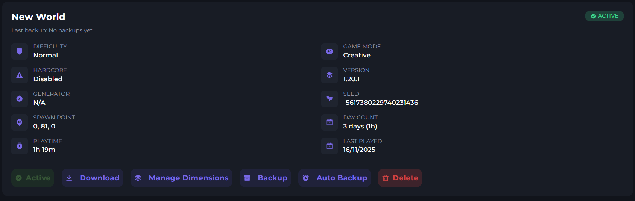Click the map pin icon beside Spawn Point
This screenshot has height=201, width=635.
(20, 122)
